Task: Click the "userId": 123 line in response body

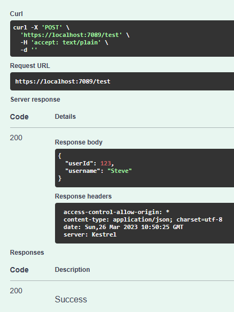Action: pos(90,163)
